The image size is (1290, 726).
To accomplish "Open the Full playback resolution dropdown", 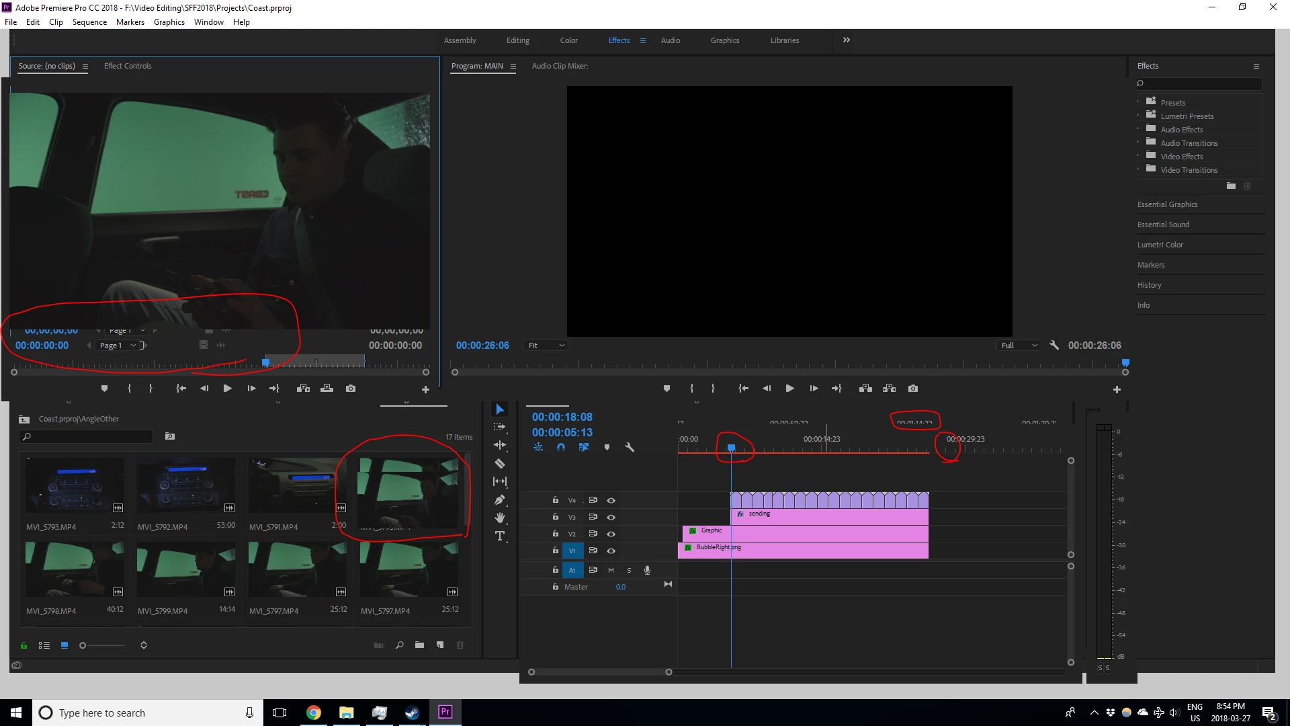I will click(x=1019, y=346).
